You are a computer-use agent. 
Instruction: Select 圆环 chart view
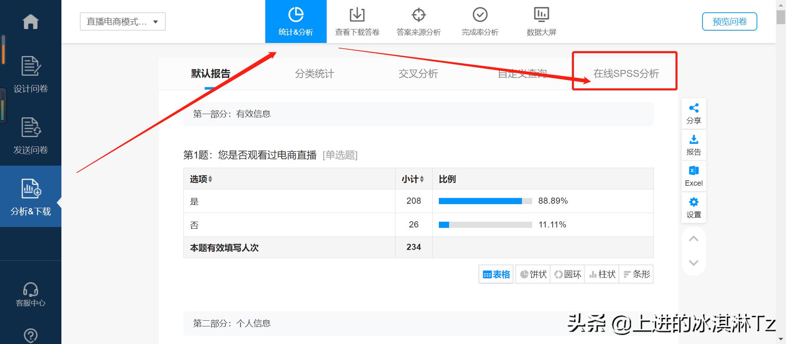(567, 274)
